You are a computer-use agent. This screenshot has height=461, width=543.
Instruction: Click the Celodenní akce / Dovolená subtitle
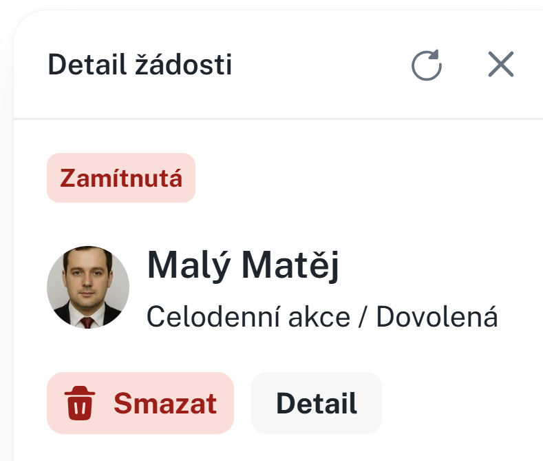tap(322, 316)
